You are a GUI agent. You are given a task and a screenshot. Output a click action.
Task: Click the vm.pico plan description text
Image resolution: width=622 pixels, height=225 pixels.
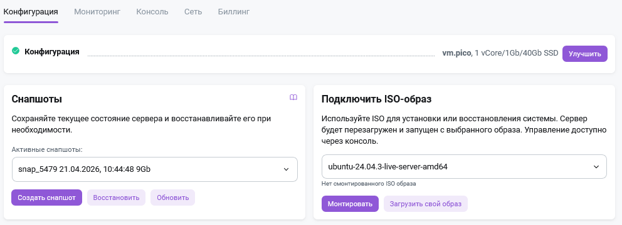coord(500,53)
